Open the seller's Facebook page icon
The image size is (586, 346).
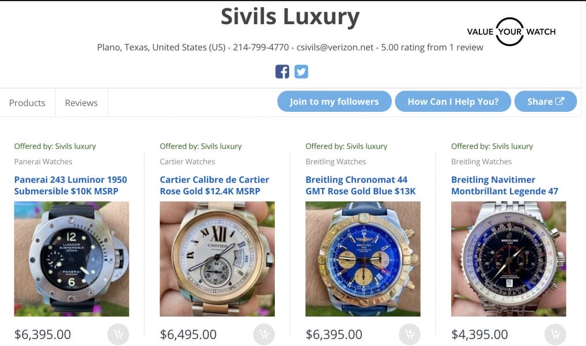282,72
